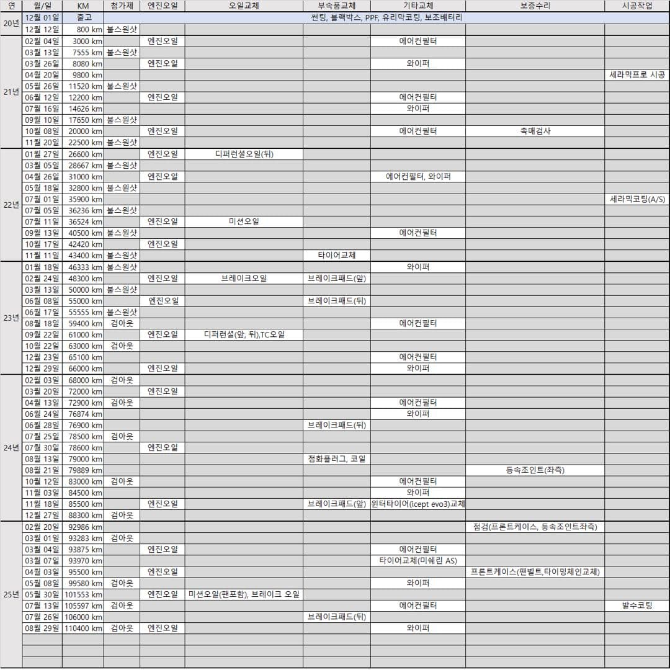Click the 촉매검사 cell
The width and height of the screenshot is (670, 670).
pyautogui.click(x=535, y=131)
